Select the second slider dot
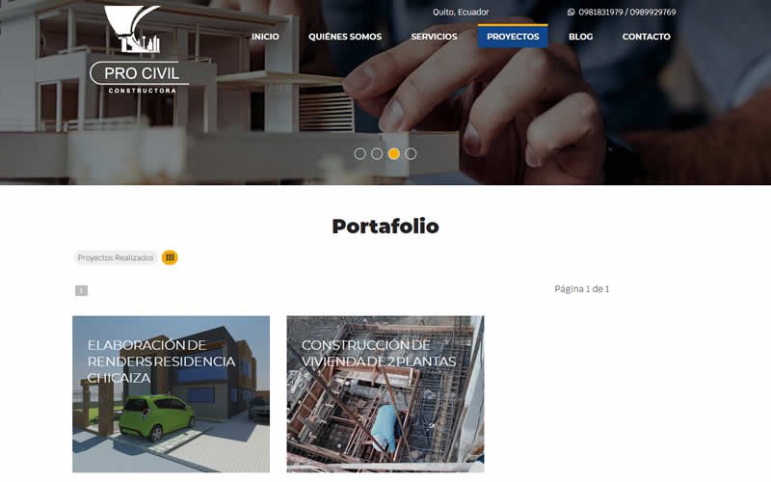This screenshot has height=482, width=771. [x=377, y=154]
